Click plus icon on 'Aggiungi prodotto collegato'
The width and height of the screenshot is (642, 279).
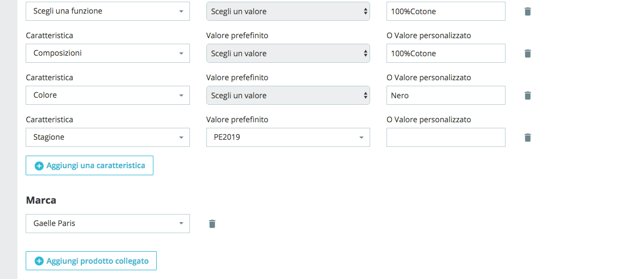39,262
